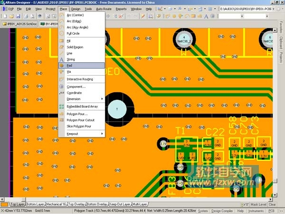The width and height of the screenshot is (285, 214).
Task: Select the Place Polygon Pour toolbar icon
Action: click(x=199, y=16)
